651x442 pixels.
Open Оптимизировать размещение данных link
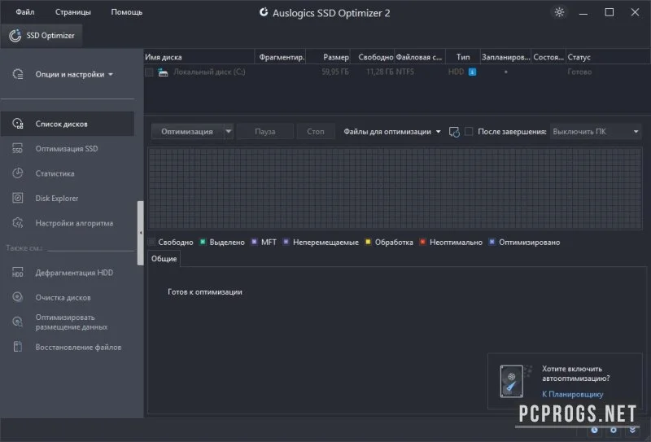[x=72, y=322]
